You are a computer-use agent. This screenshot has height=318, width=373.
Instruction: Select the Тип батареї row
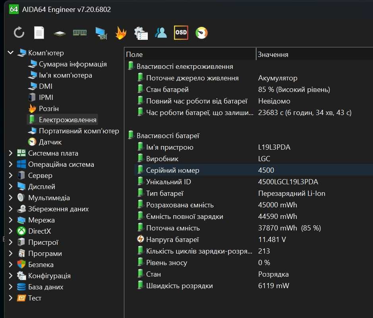pos(253,193)
